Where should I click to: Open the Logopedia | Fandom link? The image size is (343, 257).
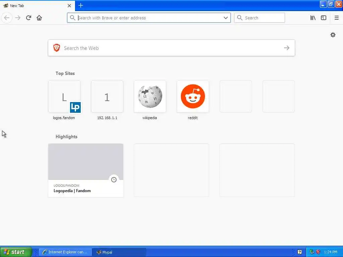click(72, 191)
